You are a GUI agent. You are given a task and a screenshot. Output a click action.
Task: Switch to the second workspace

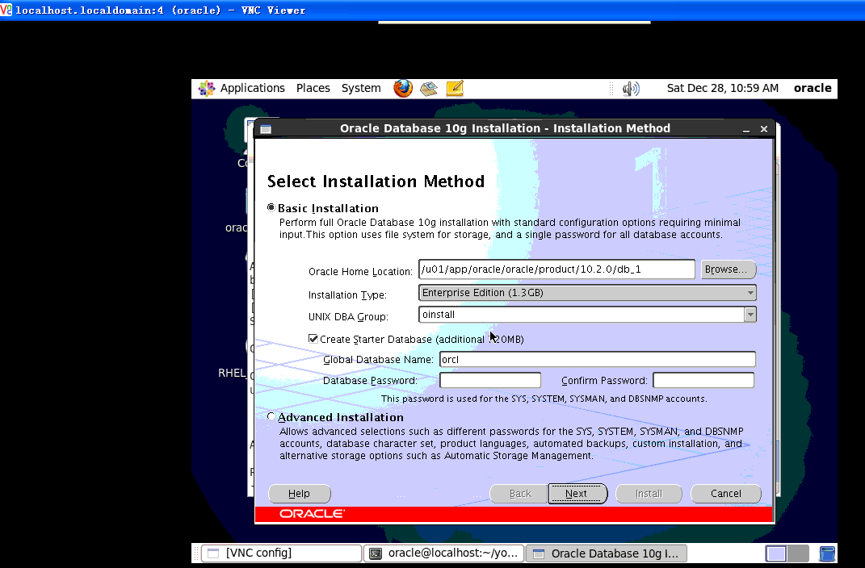click(798, 553)
